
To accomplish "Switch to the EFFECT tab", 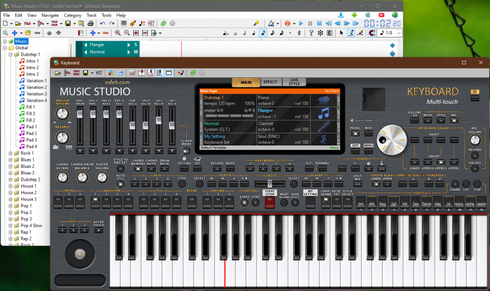I will click(x=270, y=82).
